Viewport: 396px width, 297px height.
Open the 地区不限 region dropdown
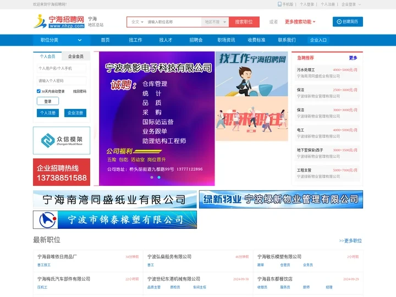coord(215,22)
